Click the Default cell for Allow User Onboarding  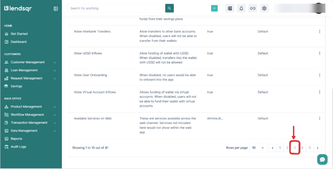pos(263,75)
